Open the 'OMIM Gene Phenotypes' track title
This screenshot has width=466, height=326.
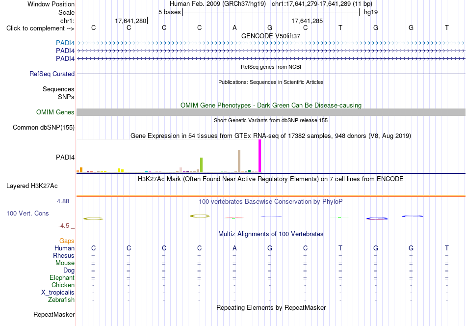click(271, 105)
